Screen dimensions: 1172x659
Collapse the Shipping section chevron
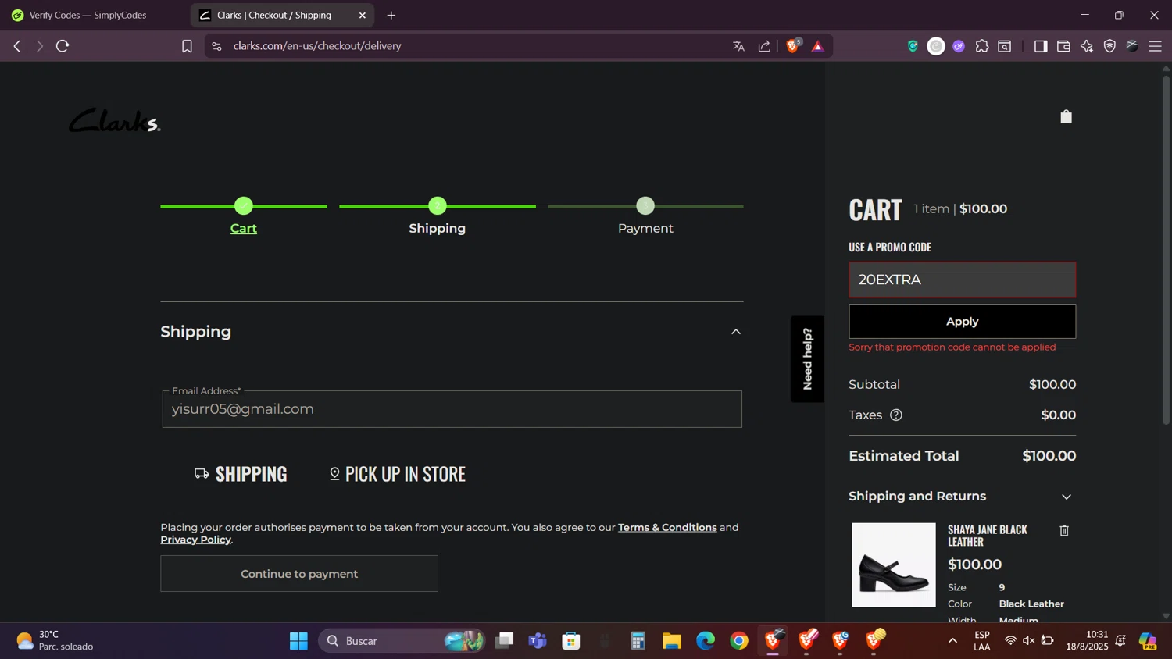pyautogui.click(x=735, y=332)
